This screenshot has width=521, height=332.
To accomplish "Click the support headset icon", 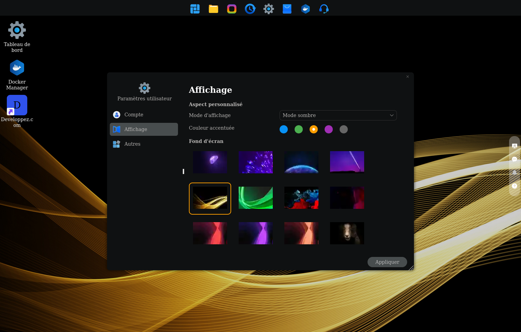I will click(324, 9).
